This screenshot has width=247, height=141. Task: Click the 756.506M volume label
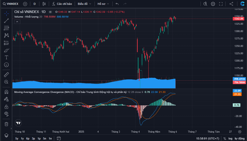(x=239, y=82)
